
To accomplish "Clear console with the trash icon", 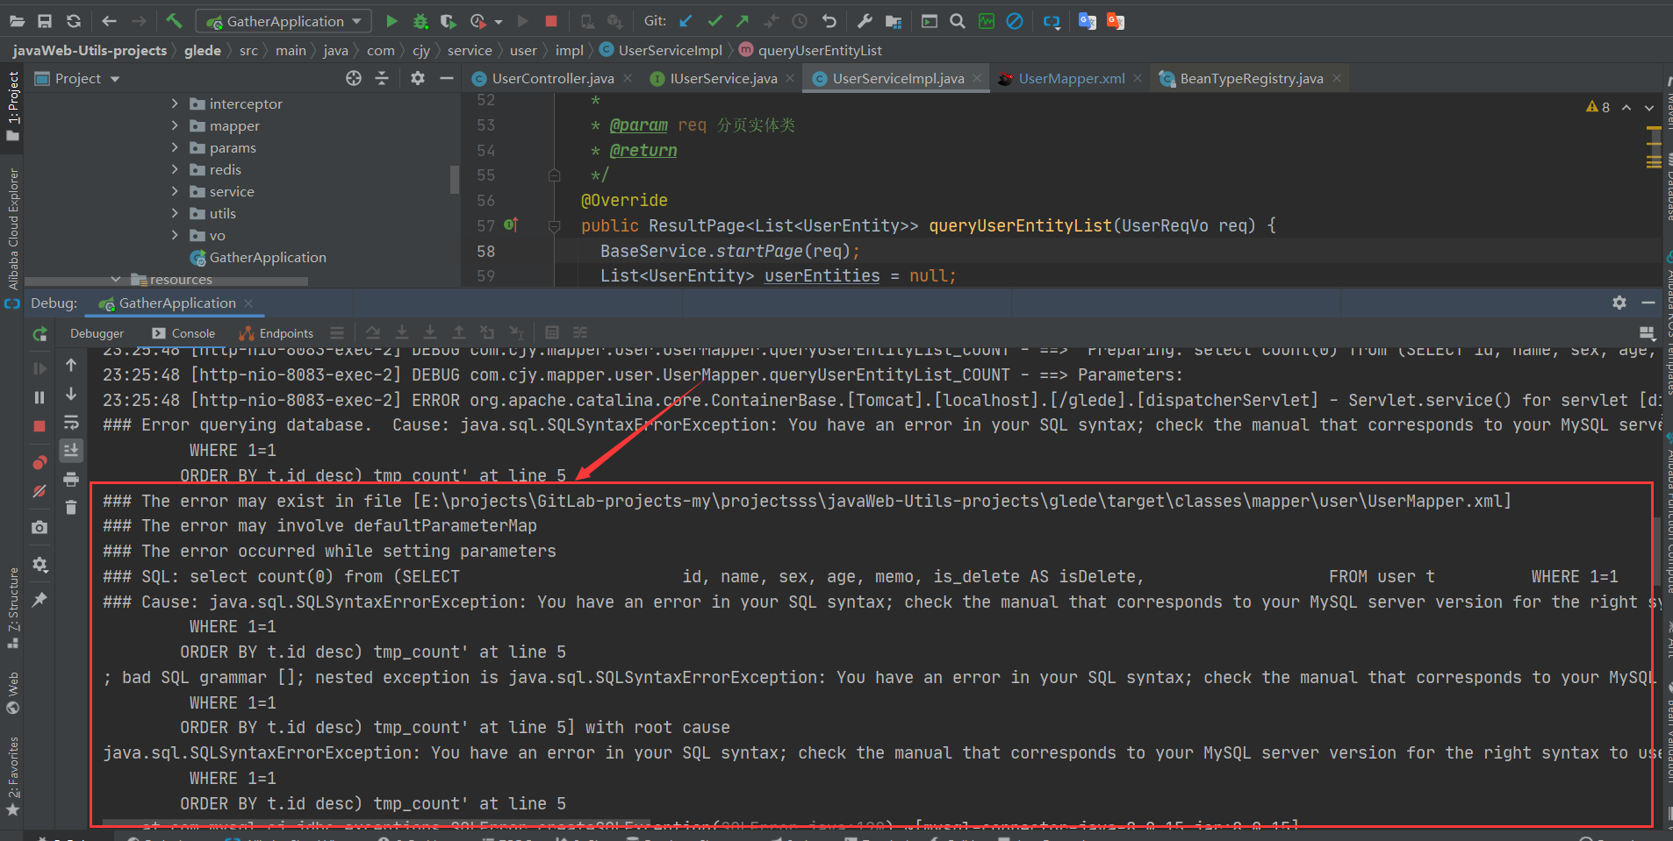I will [x=71, y=508].
